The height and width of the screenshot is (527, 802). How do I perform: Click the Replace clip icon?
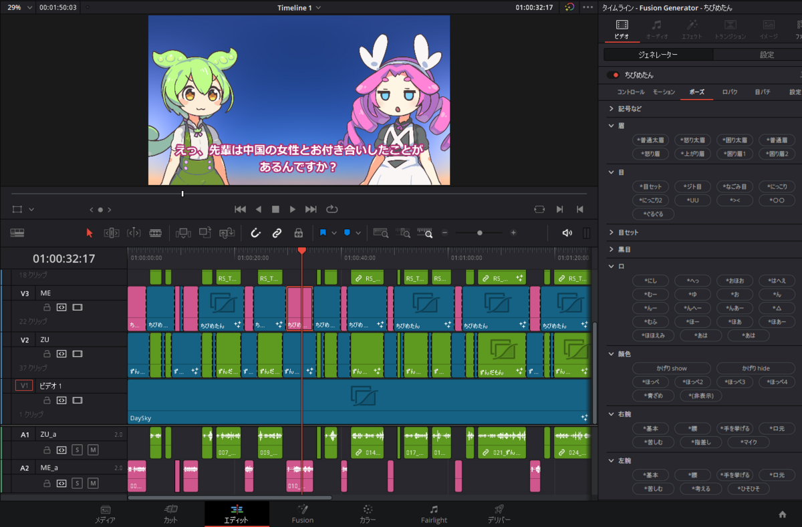point(227,232)
